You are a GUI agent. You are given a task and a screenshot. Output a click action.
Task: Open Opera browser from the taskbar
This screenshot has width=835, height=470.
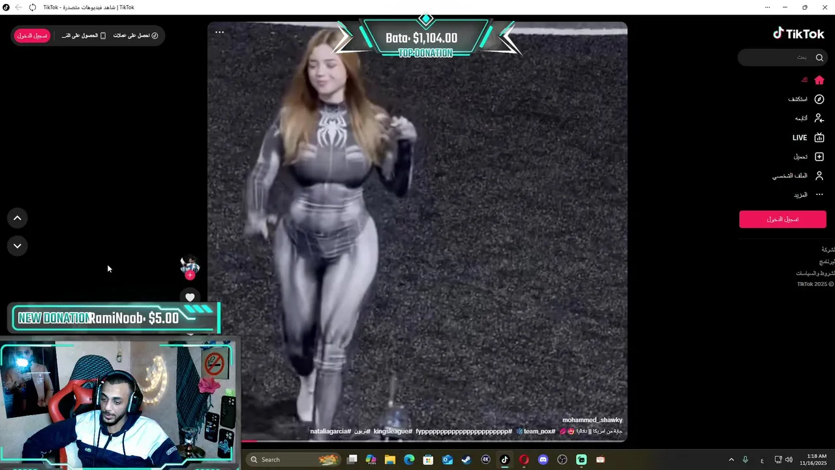(x=524, y=460)
